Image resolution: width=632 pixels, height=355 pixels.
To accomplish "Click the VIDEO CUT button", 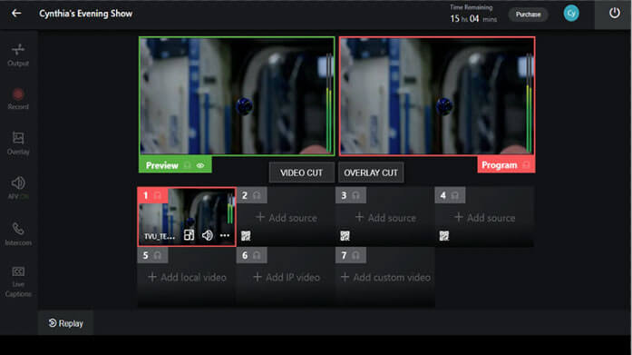I will click(x=301, y=173).
